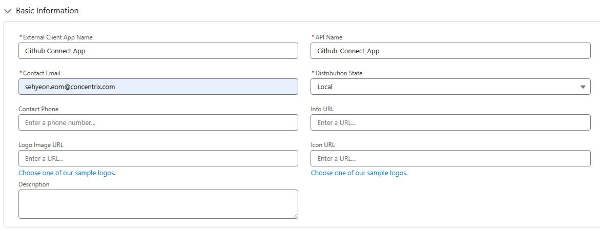Click inside the Description text area
Image resolution: width=600 pixels, height=231 pixels.
[158, 204]
